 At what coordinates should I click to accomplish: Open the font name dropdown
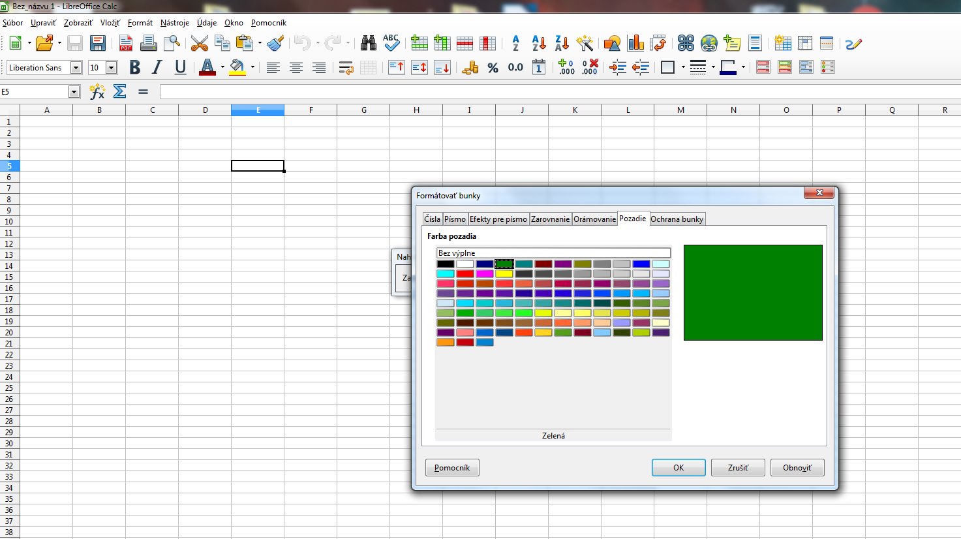coord(76,67)
